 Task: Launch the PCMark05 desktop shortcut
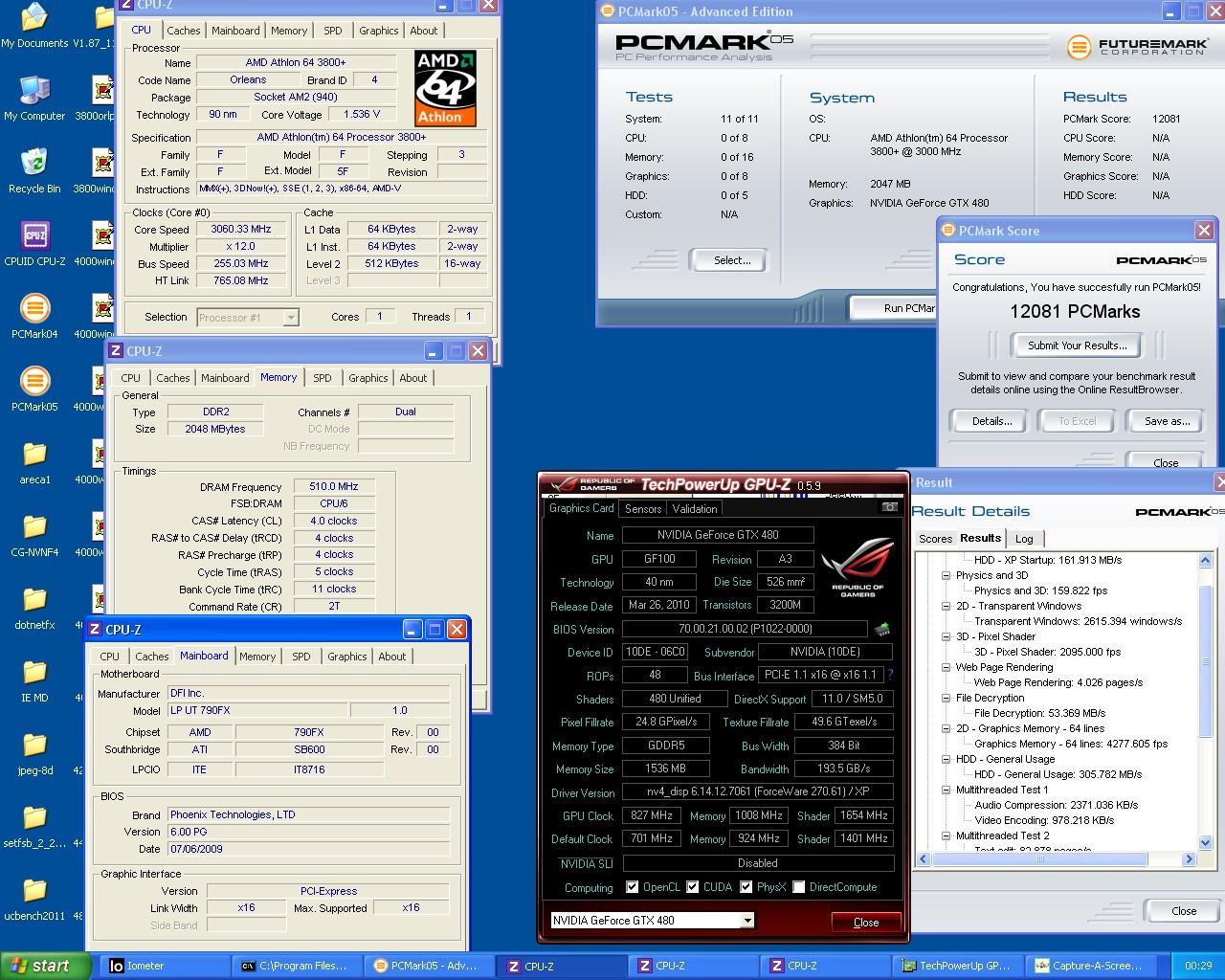coord(34,389)
